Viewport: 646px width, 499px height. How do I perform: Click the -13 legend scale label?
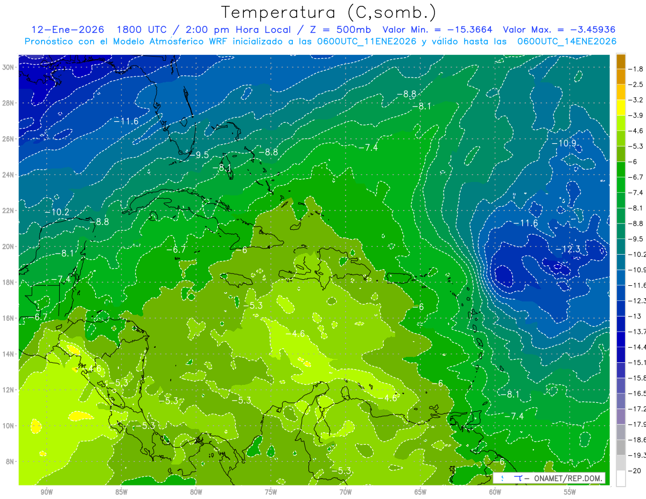[x=634, y=316]
